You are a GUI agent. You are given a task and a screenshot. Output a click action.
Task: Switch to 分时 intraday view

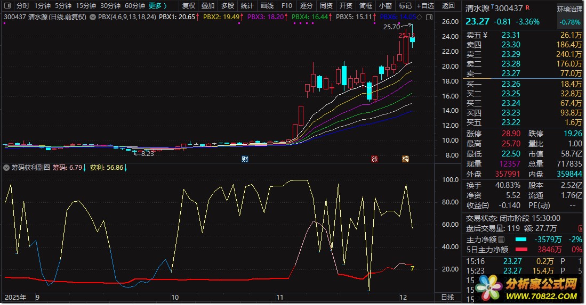pos(23,6)
